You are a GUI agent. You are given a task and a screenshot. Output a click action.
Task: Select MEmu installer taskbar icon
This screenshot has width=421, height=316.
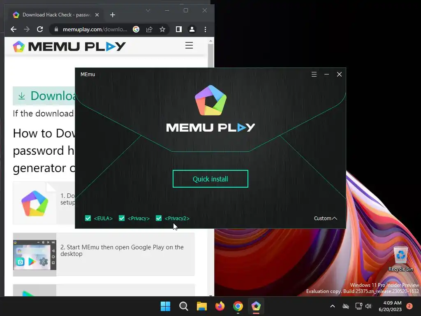tap(256, 306)
